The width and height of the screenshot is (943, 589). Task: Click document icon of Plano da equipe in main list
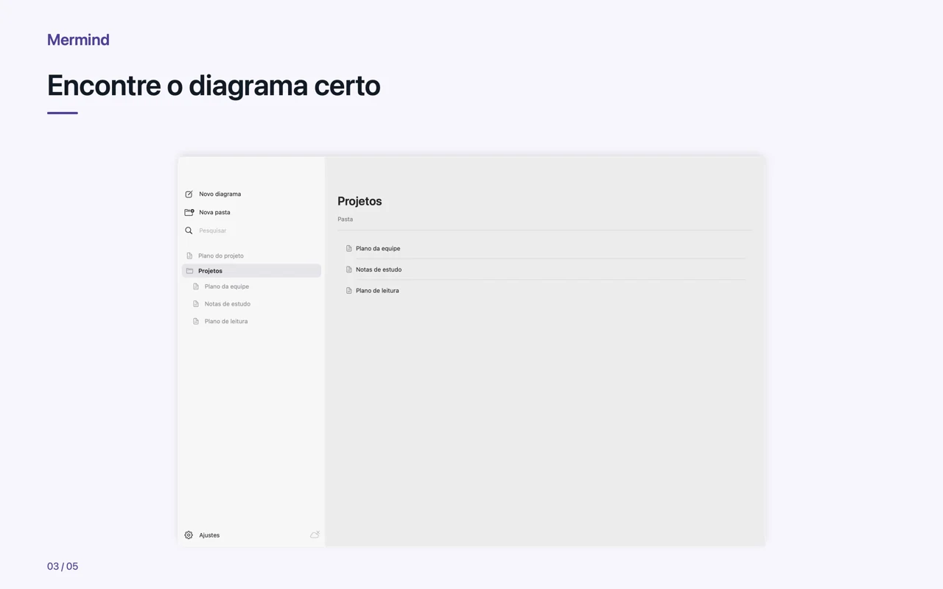pos(349,249)
